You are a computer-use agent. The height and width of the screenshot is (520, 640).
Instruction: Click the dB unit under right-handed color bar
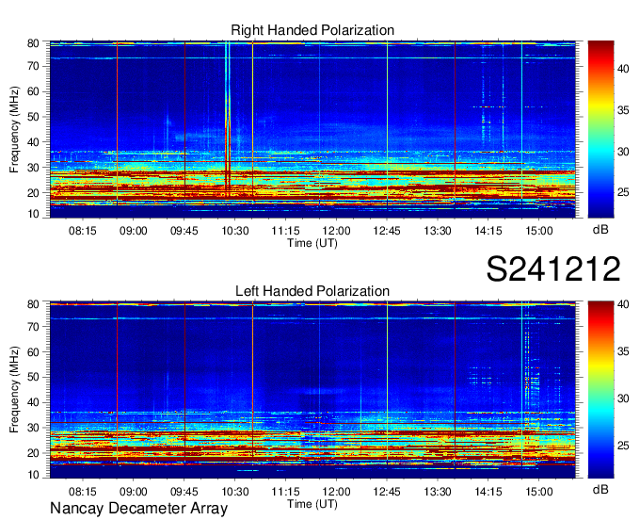[600, 230]
